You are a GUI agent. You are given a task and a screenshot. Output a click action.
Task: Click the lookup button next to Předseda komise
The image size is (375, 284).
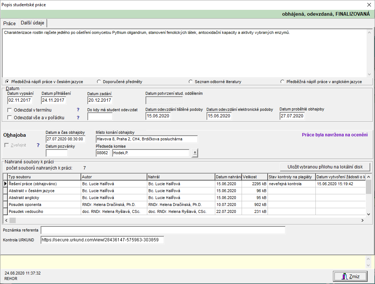click(195, 153)
